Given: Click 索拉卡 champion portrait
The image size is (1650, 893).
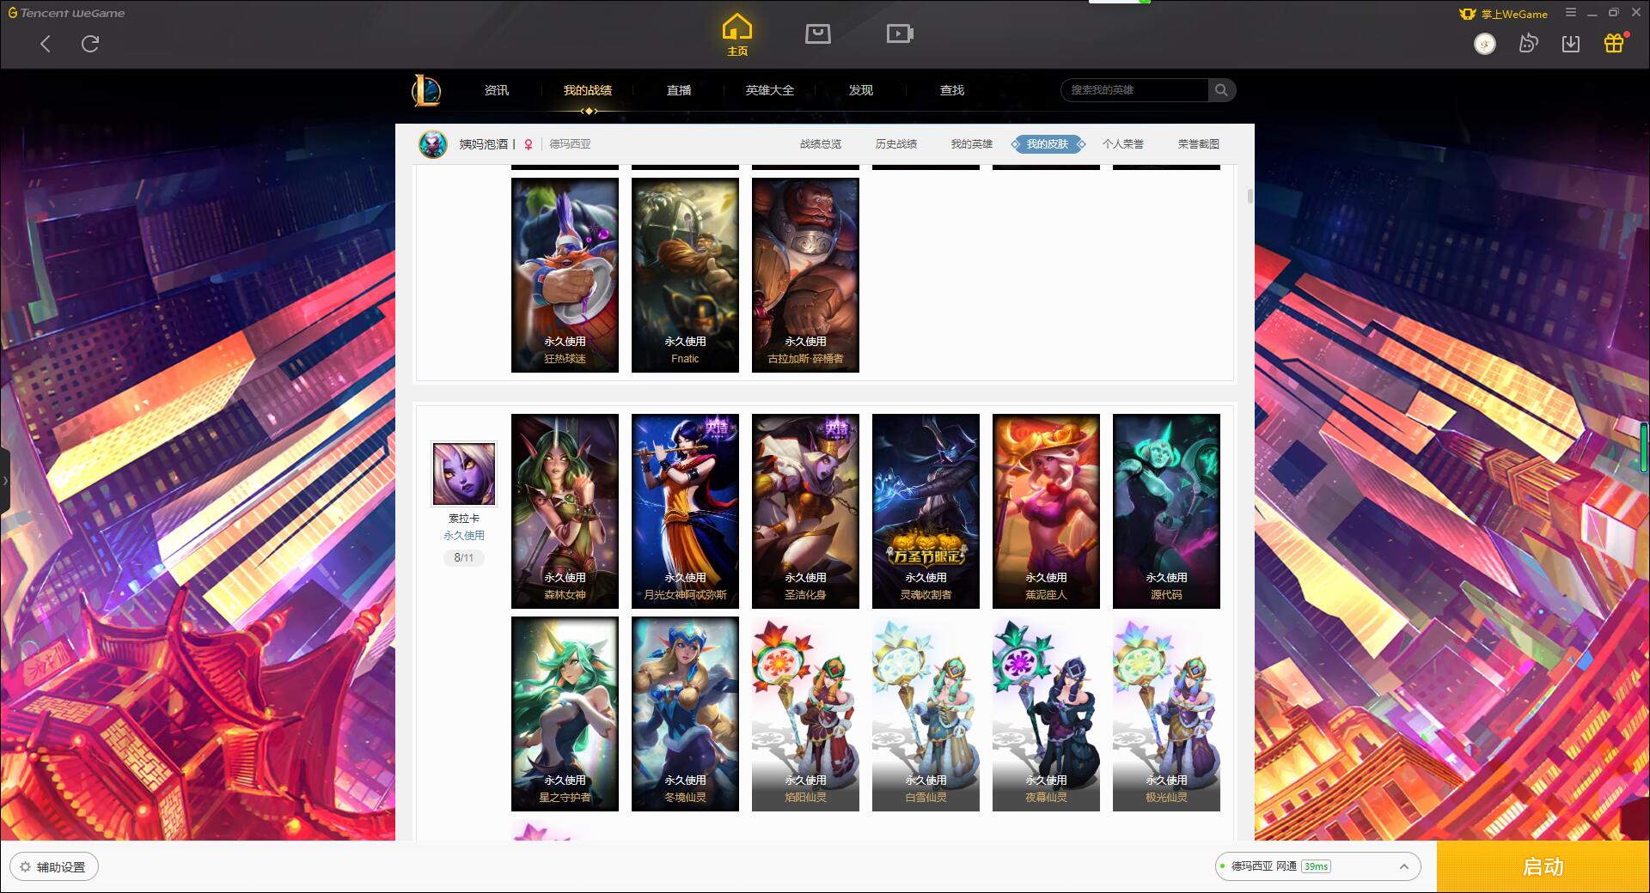Looking at the screenshot, I should (464, 474).
